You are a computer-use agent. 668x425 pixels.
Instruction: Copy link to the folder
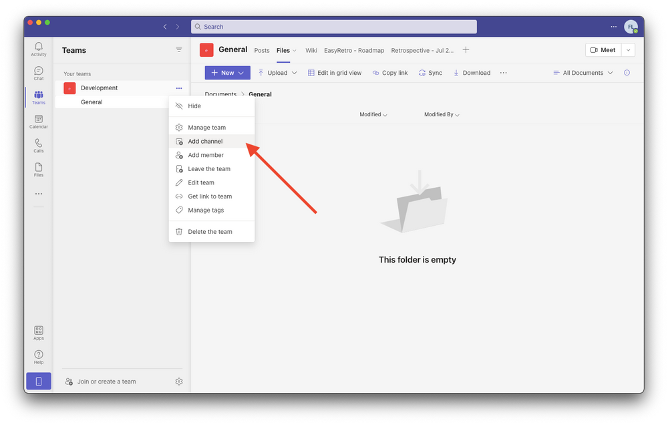[390, 73]
